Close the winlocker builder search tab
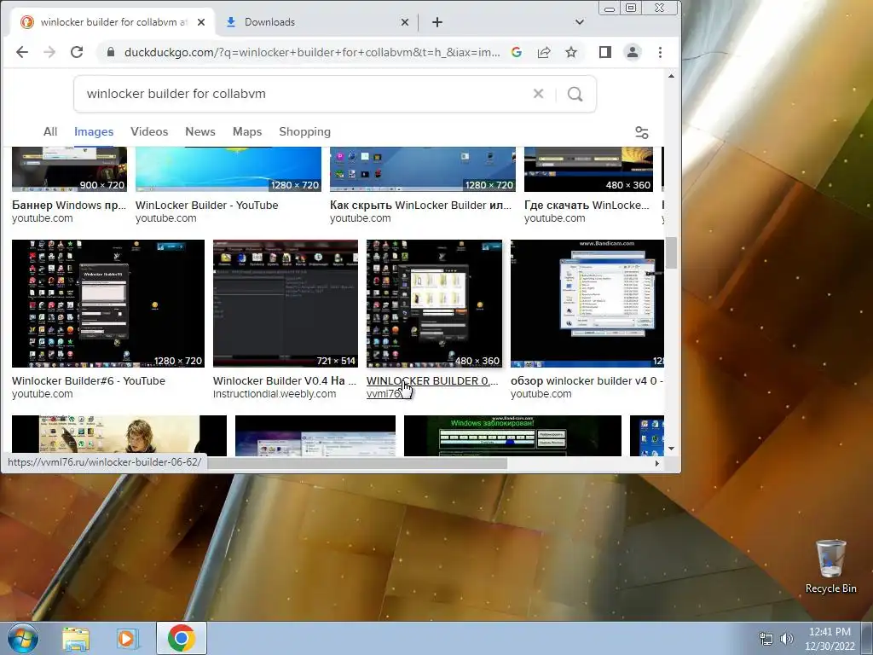The height and width of the screenshot is (655, 873). point(201,22)
